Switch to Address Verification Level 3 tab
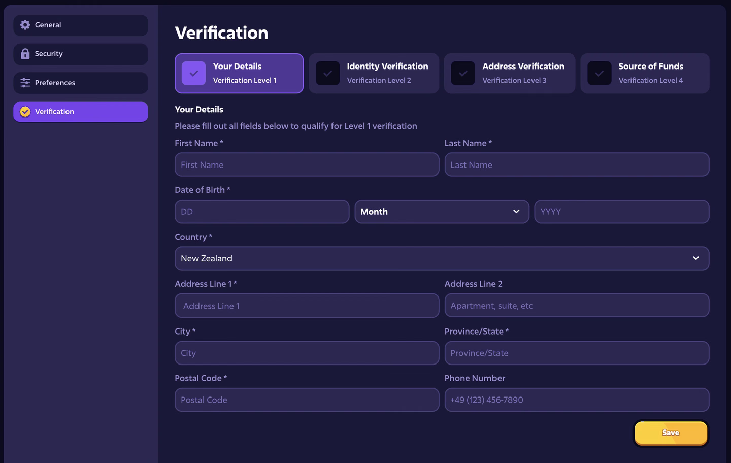 click(509, 73)
